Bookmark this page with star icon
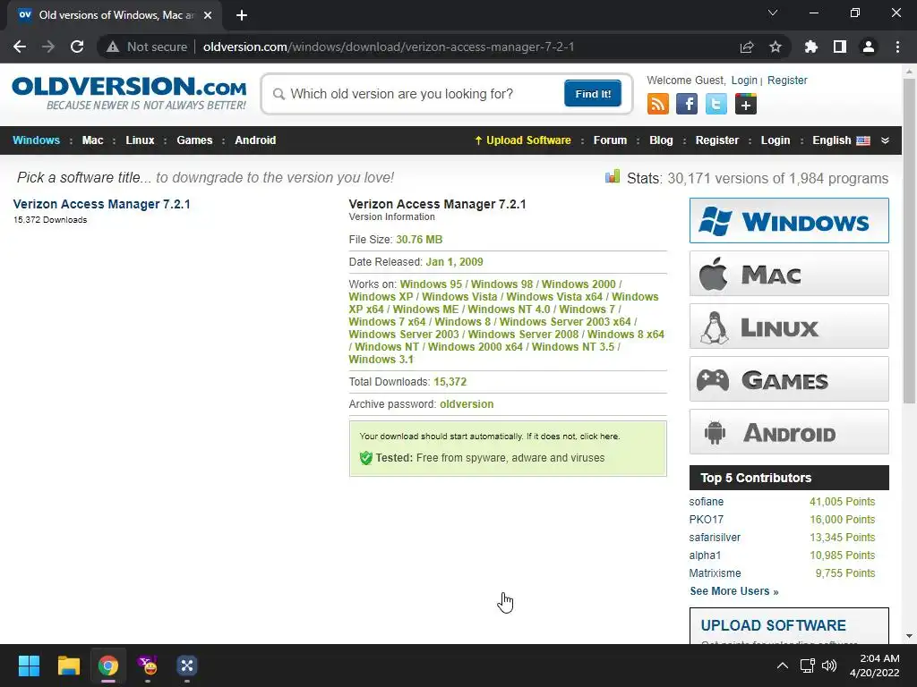The height and width of the screenshot is (687, 917). click(x=776, y=47)
